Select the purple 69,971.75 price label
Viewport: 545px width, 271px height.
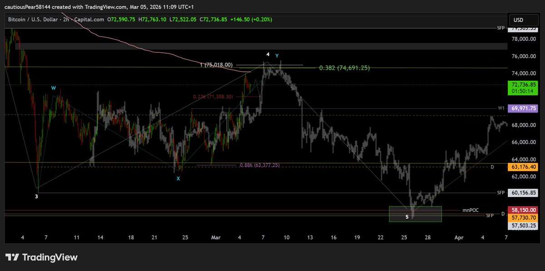(x=524, y=108)
